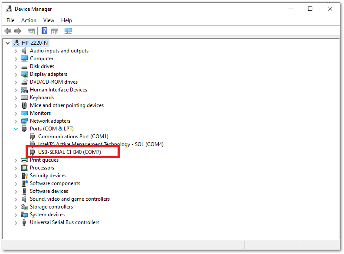Click the Display adapters icon
The image size is (344, 254).
coord(24,74)
